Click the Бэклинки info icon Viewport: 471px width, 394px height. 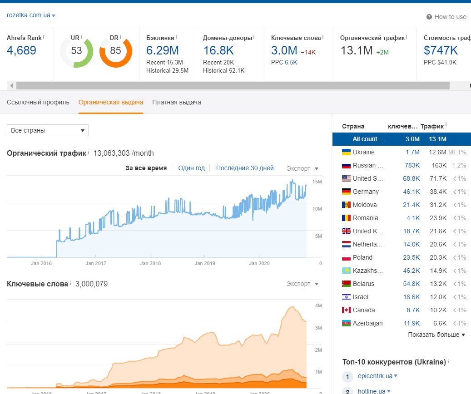click(x=176, y=37)
